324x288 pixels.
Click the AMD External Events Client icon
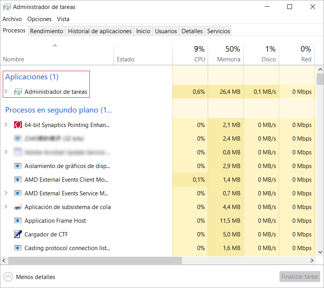(x=18, y=180)
